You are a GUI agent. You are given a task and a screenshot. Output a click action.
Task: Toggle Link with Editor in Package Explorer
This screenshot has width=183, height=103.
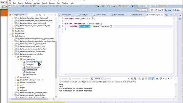[40, 15]
